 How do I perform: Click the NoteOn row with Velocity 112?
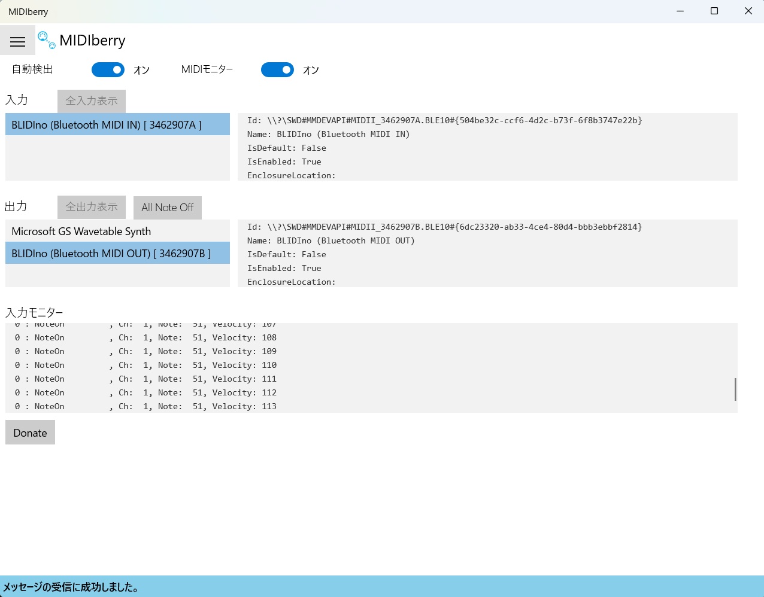pos(145,392)
